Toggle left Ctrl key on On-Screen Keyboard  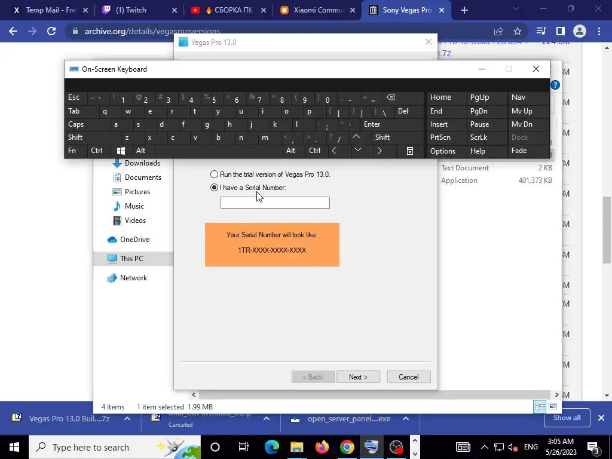point(96,151)
